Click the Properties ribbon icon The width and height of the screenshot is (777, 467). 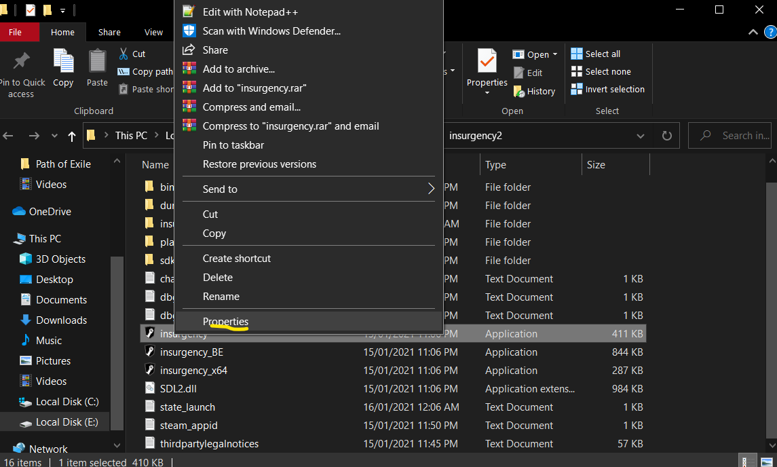(x=487, y=62)
